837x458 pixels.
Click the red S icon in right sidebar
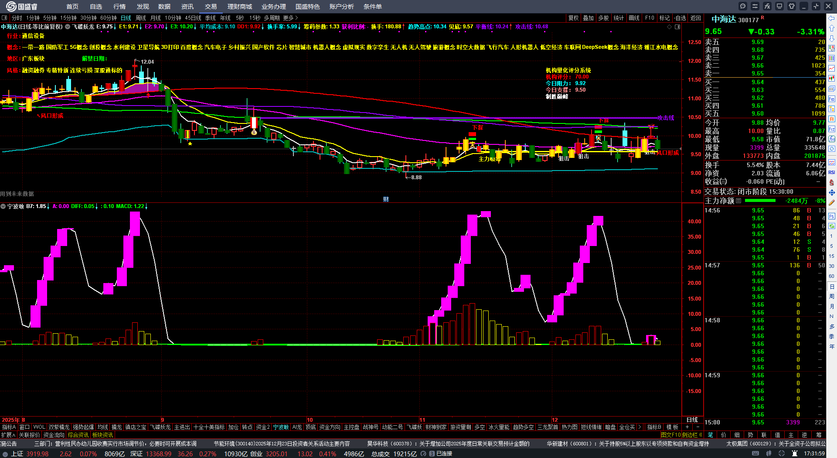coord(832,182)
